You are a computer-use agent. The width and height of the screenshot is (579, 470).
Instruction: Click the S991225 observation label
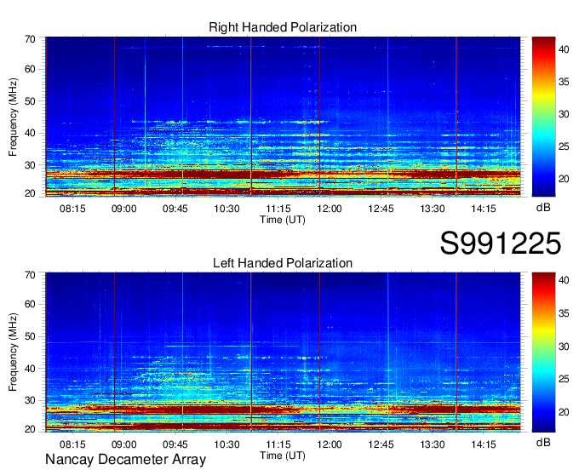[x=501, y=244]
